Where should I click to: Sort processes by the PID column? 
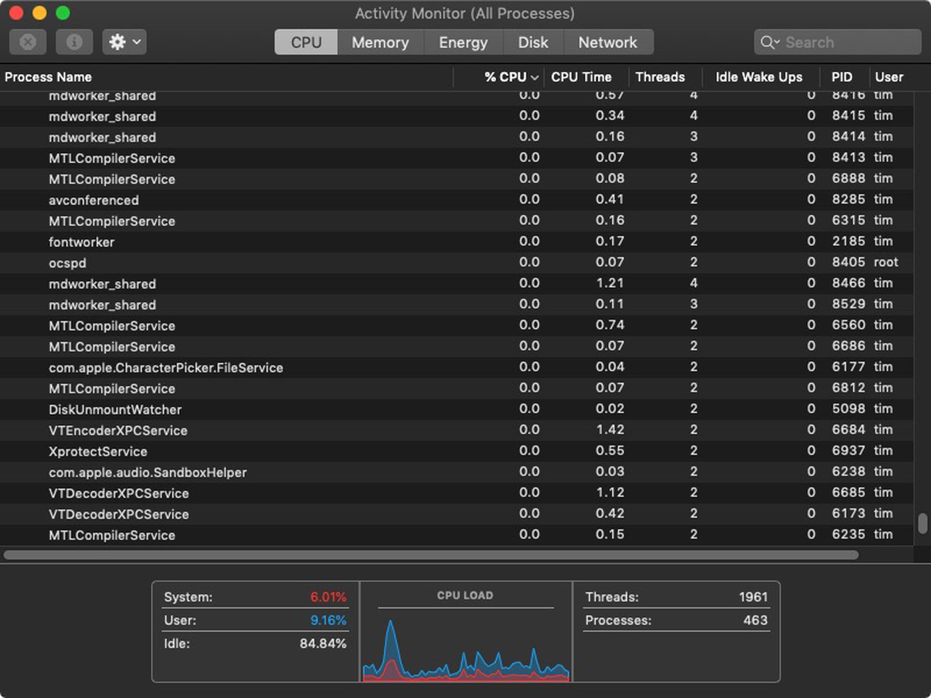(841, 77)
